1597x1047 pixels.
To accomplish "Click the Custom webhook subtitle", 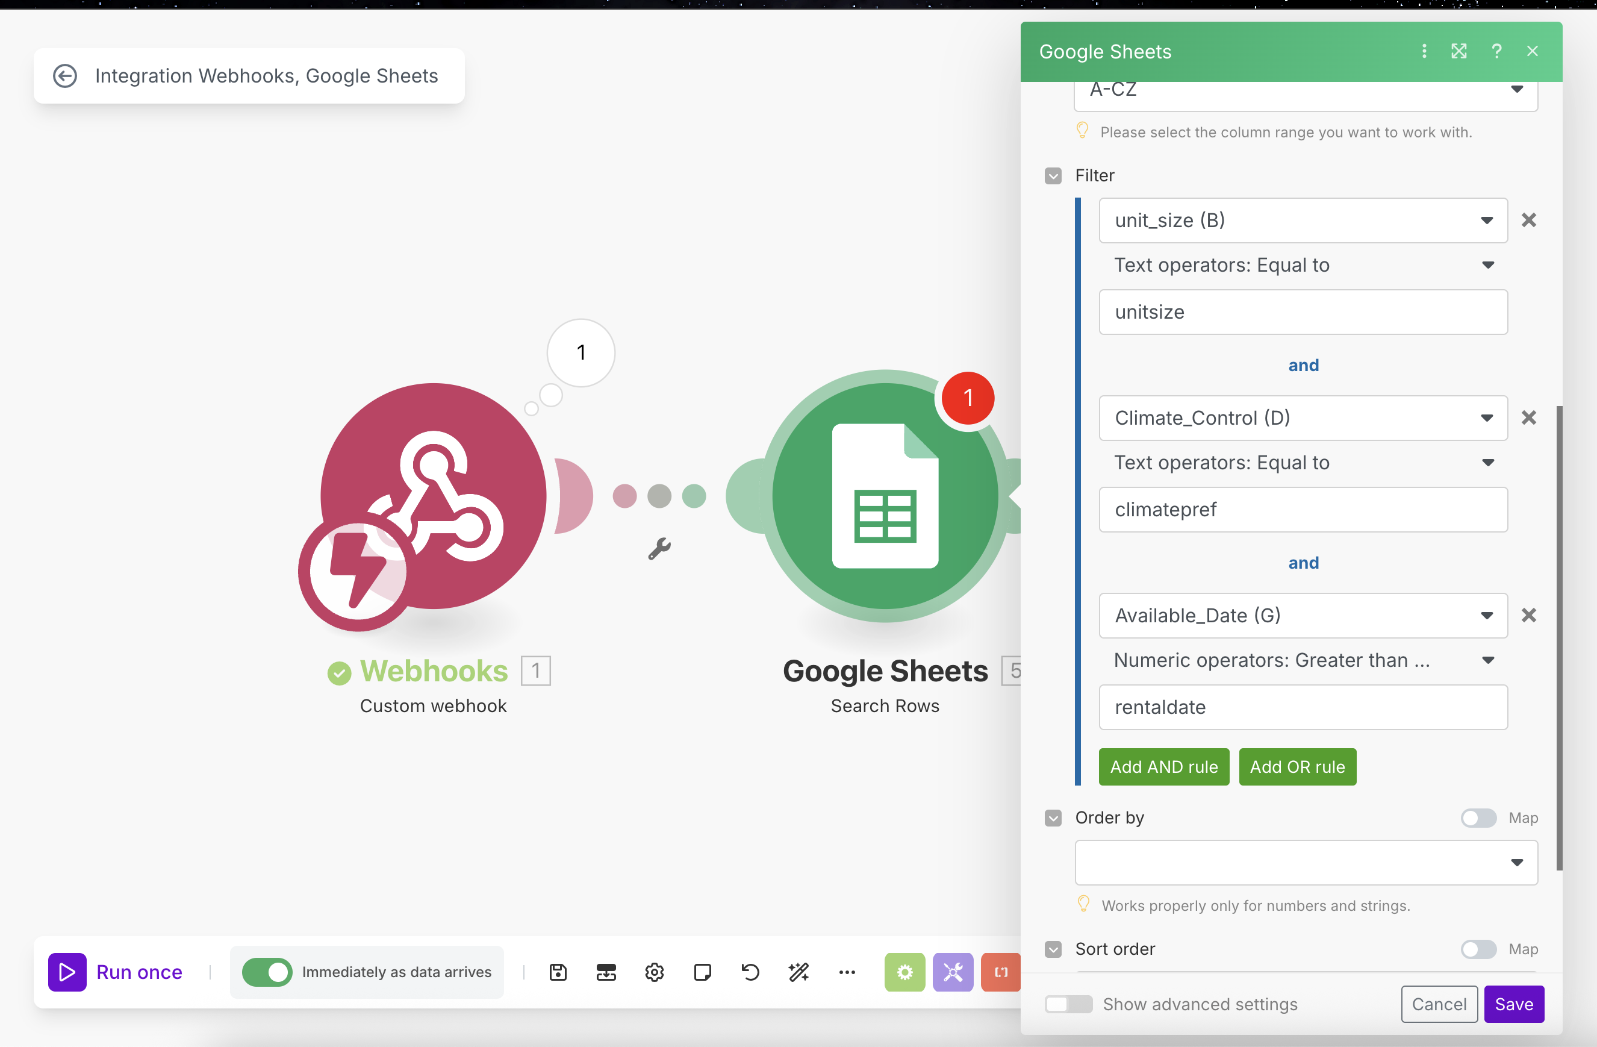I will coord(434,705).
